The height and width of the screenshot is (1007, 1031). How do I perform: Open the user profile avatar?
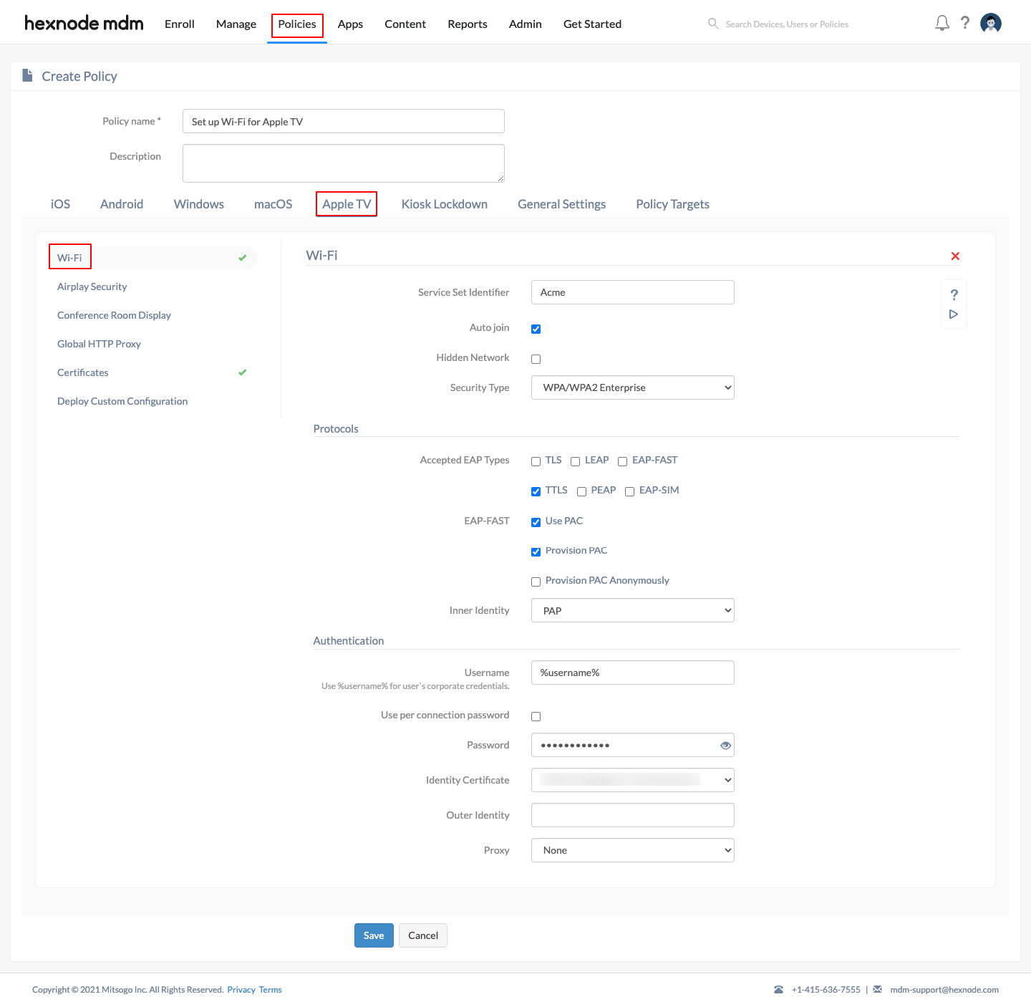(x=991, y=24)
